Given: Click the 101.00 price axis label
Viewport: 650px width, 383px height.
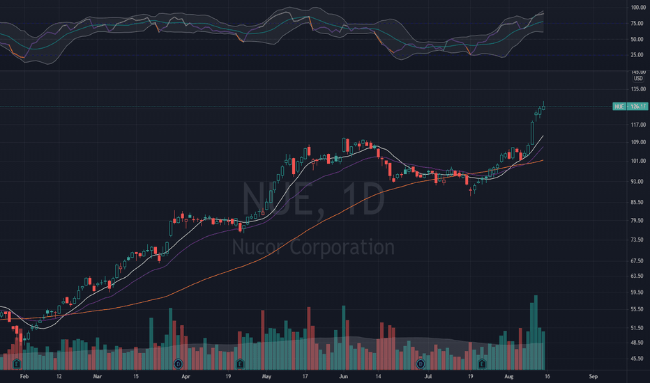Looking at the screenshot, I should tap(638, 161).
